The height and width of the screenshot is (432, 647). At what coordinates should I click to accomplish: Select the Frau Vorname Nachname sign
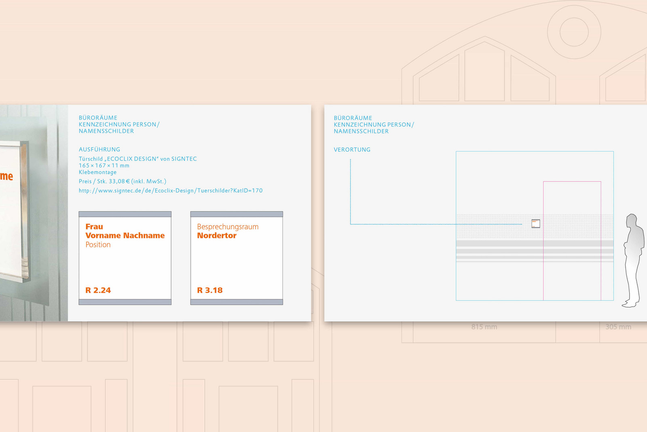point(125,259)
